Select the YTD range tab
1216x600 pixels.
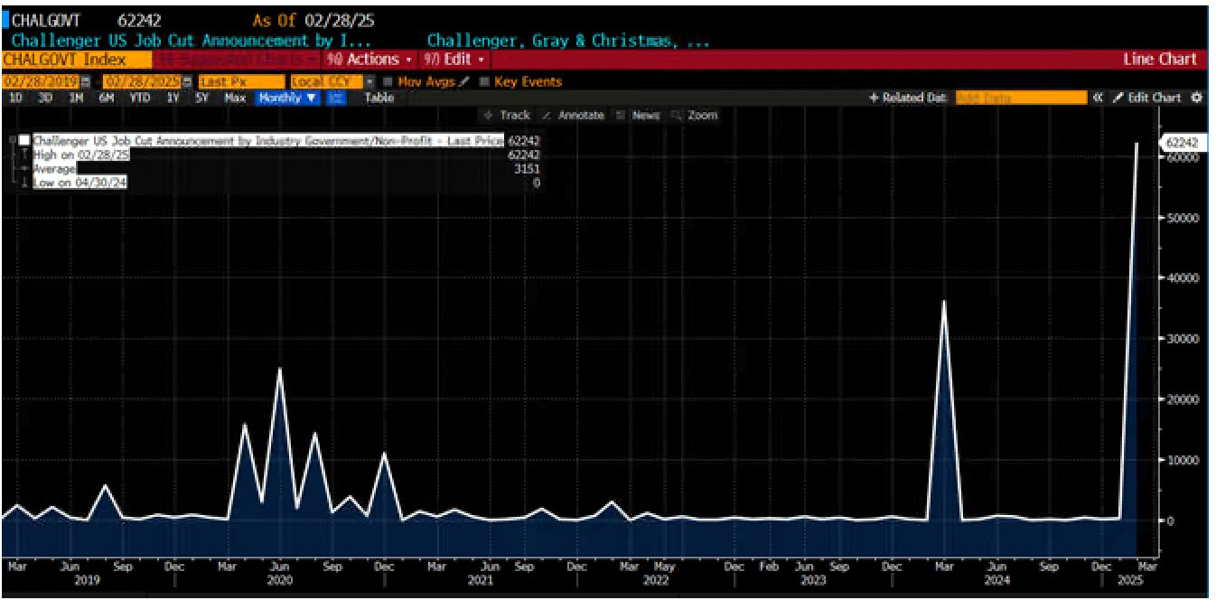click(139, 98)
